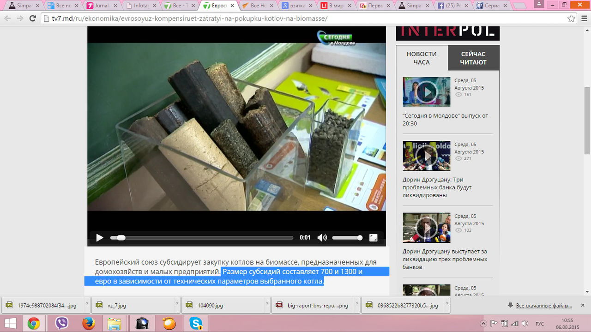Screen dimensions: 591x332
Task: Open system volume tray icon
Action: [x=525, y=323]
